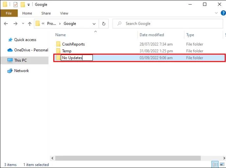The image size is (226, 168).
Task: Click the 3 items status text
Action: 10,165
